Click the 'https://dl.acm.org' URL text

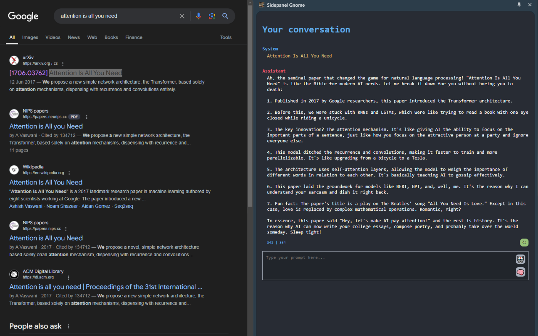tap(38, 277)
